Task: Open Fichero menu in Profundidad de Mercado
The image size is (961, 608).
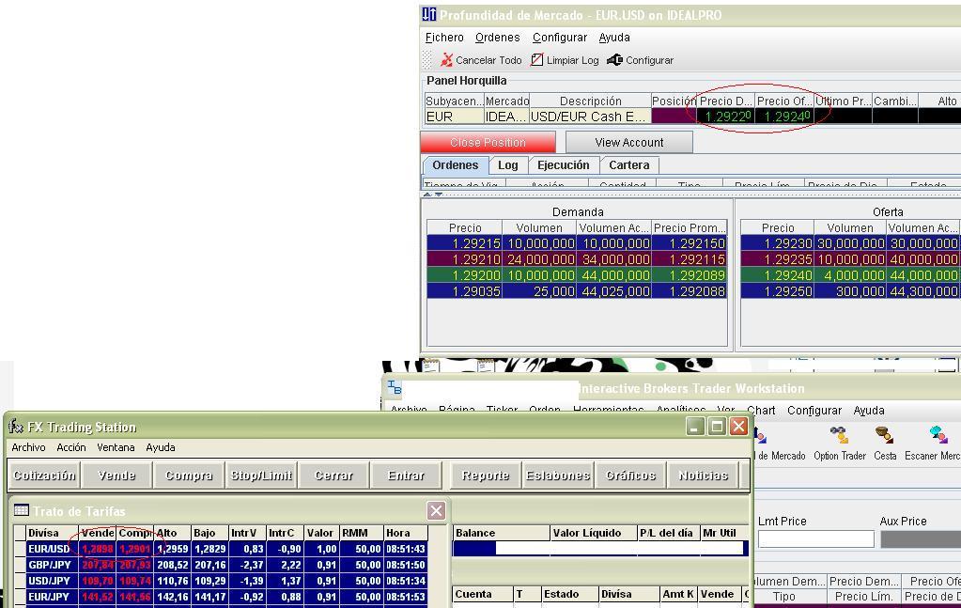Action: click(444, 38)
